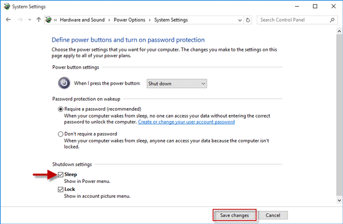Click the Forward navigation arrow
343x224 pixels.
(20, 19)
